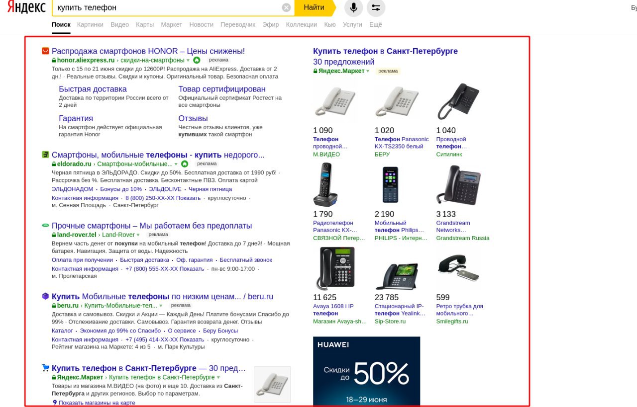Click green badge icon beside Смартфоны-мобильные
Image resolution: width=637 pixels, height=407 pixels.
[x=185, y=164]
